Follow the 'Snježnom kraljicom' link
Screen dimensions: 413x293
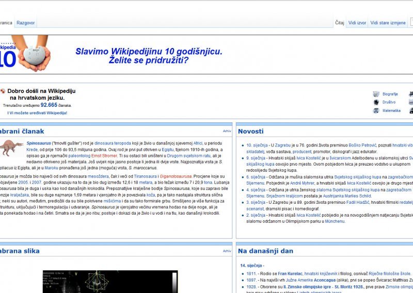pos(284,196)
